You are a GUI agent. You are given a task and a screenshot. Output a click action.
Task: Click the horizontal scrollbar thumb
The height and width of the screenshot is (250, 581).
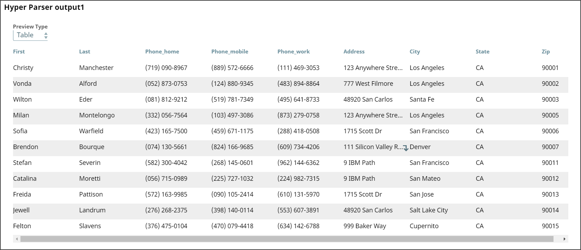pyautogui.click(x=286, y=239)
